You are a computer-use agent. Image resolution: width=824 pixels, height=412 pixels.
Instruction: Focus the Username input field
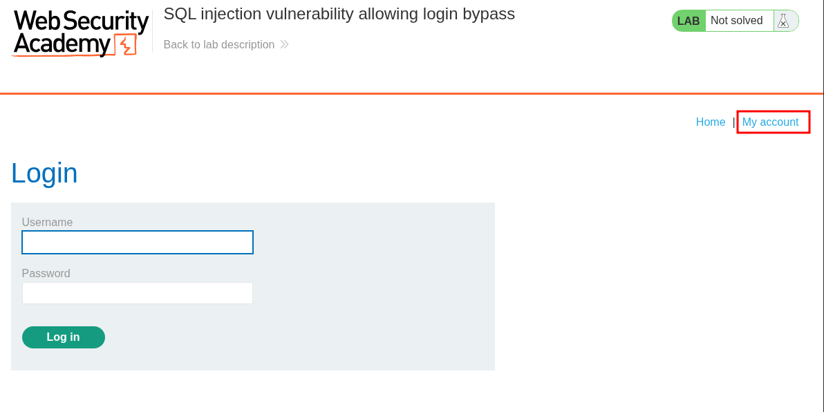[138, 243]
